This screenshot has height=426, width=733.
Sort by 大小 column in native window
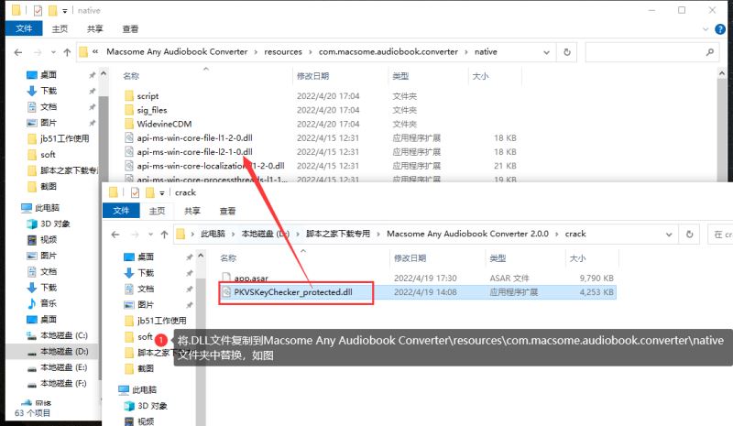pos(480,76)
